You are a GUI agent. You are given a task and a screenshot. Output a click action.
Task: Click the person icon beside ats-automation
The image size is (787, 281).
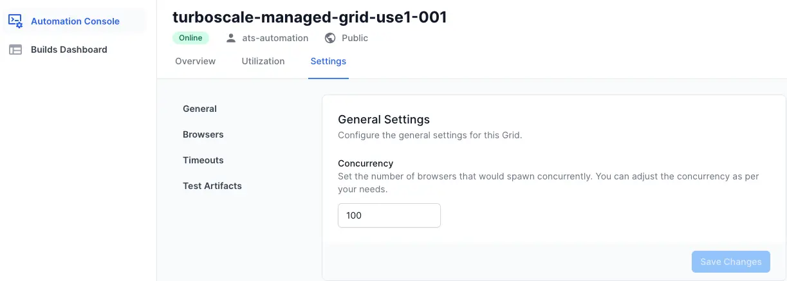tap(231, 38)
